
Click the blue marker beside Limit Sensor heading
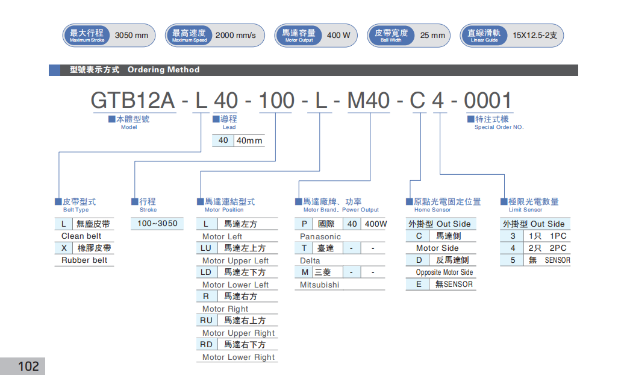504,201
